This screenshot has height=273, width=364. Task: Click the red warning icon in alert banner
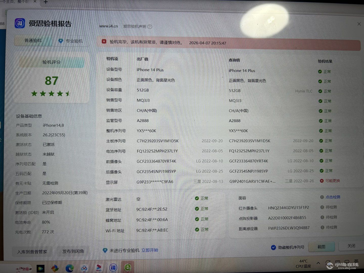(104, 41)
